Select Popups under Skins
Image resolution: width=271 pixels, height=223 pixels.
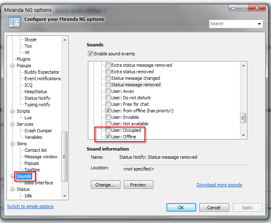tap(32, 163)
